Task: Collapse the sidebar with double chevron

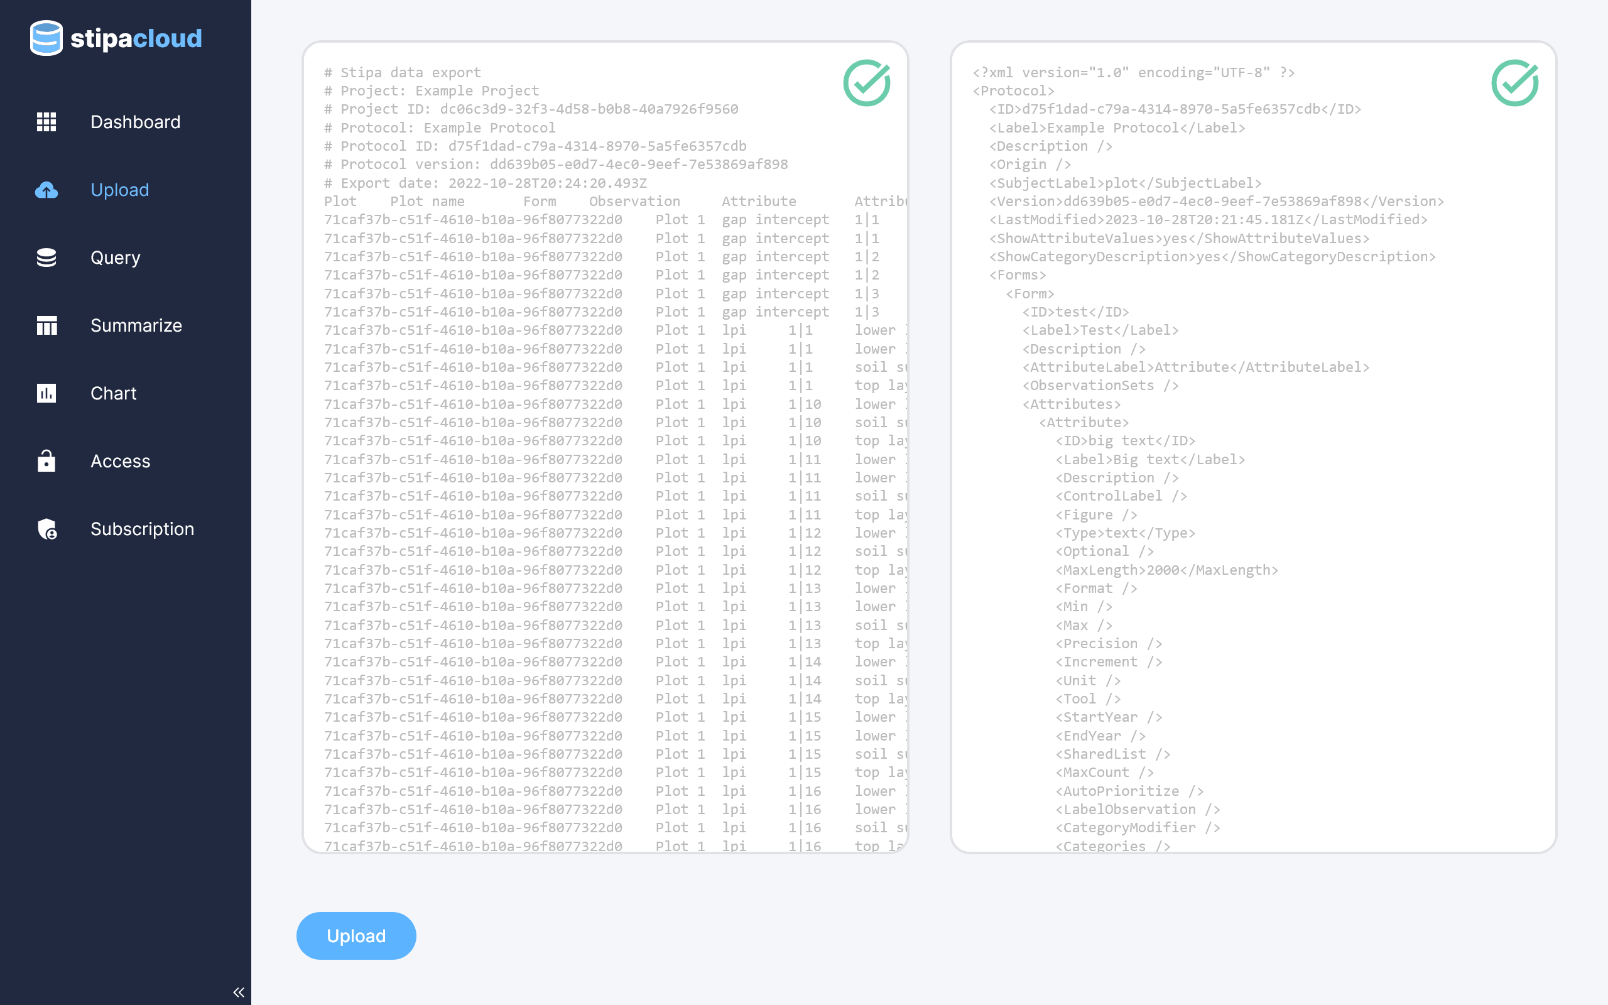Action: (239, 992)
